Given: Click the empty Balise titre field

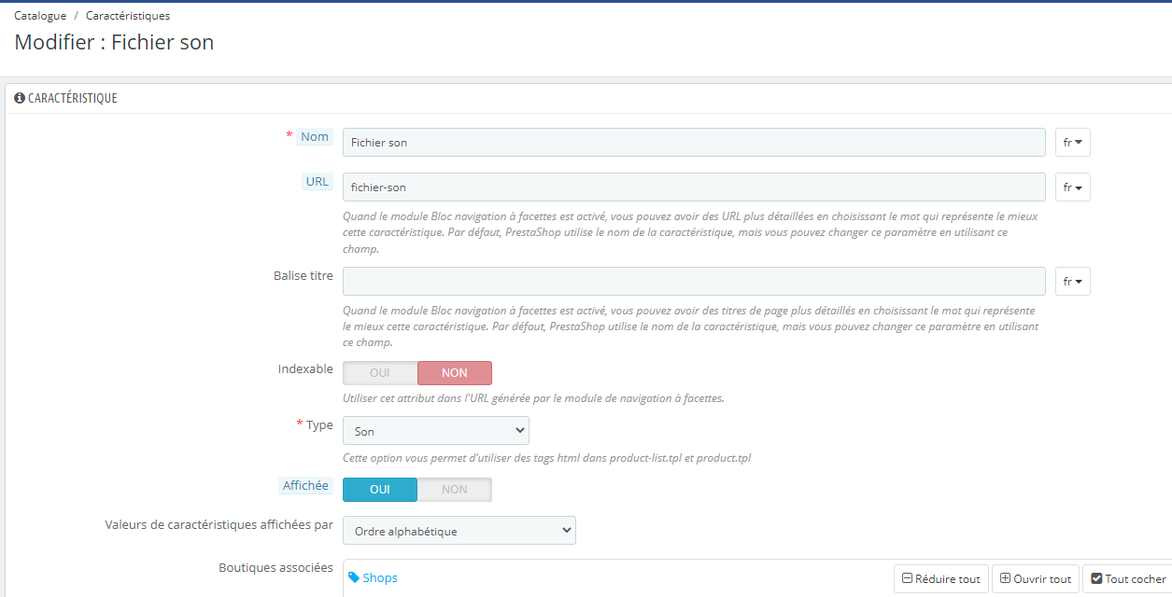Looking at the screenshot, I should click(694, 282).
